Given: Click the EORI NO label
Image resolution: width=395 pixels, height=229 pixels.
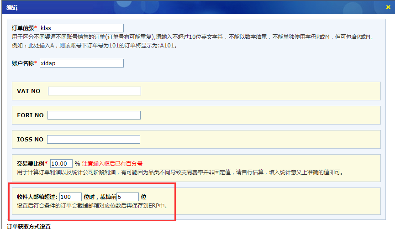Looking at the screenshot, I should [x=30, y=115].
